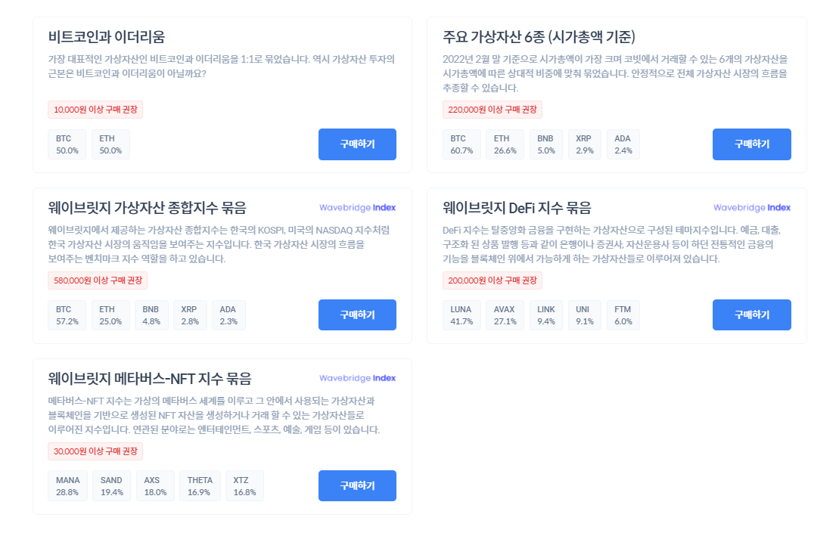Click Wavebridge Index logo on 종합지수 card
The image size is (839, 533).
tap(357, 207)
